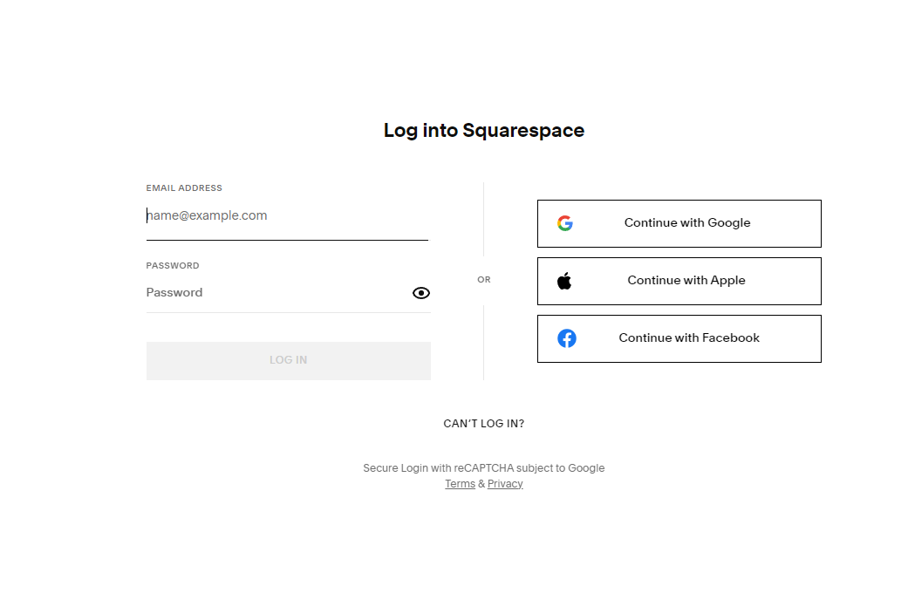908x593 pixels.
Task: Click the Secure Login with reCAPTCHA text
Action: pos(483,468)
